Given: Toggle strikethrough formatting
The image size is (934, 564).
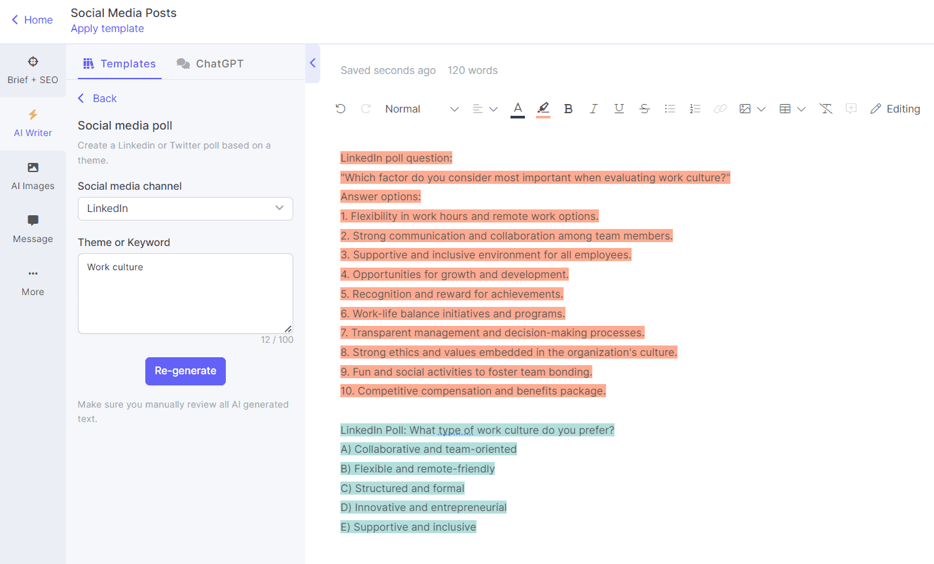Looking at the screenshot, I should point(645,109).
